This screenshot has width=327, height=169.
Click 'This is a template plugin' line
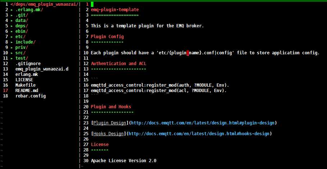click(147, 26)
